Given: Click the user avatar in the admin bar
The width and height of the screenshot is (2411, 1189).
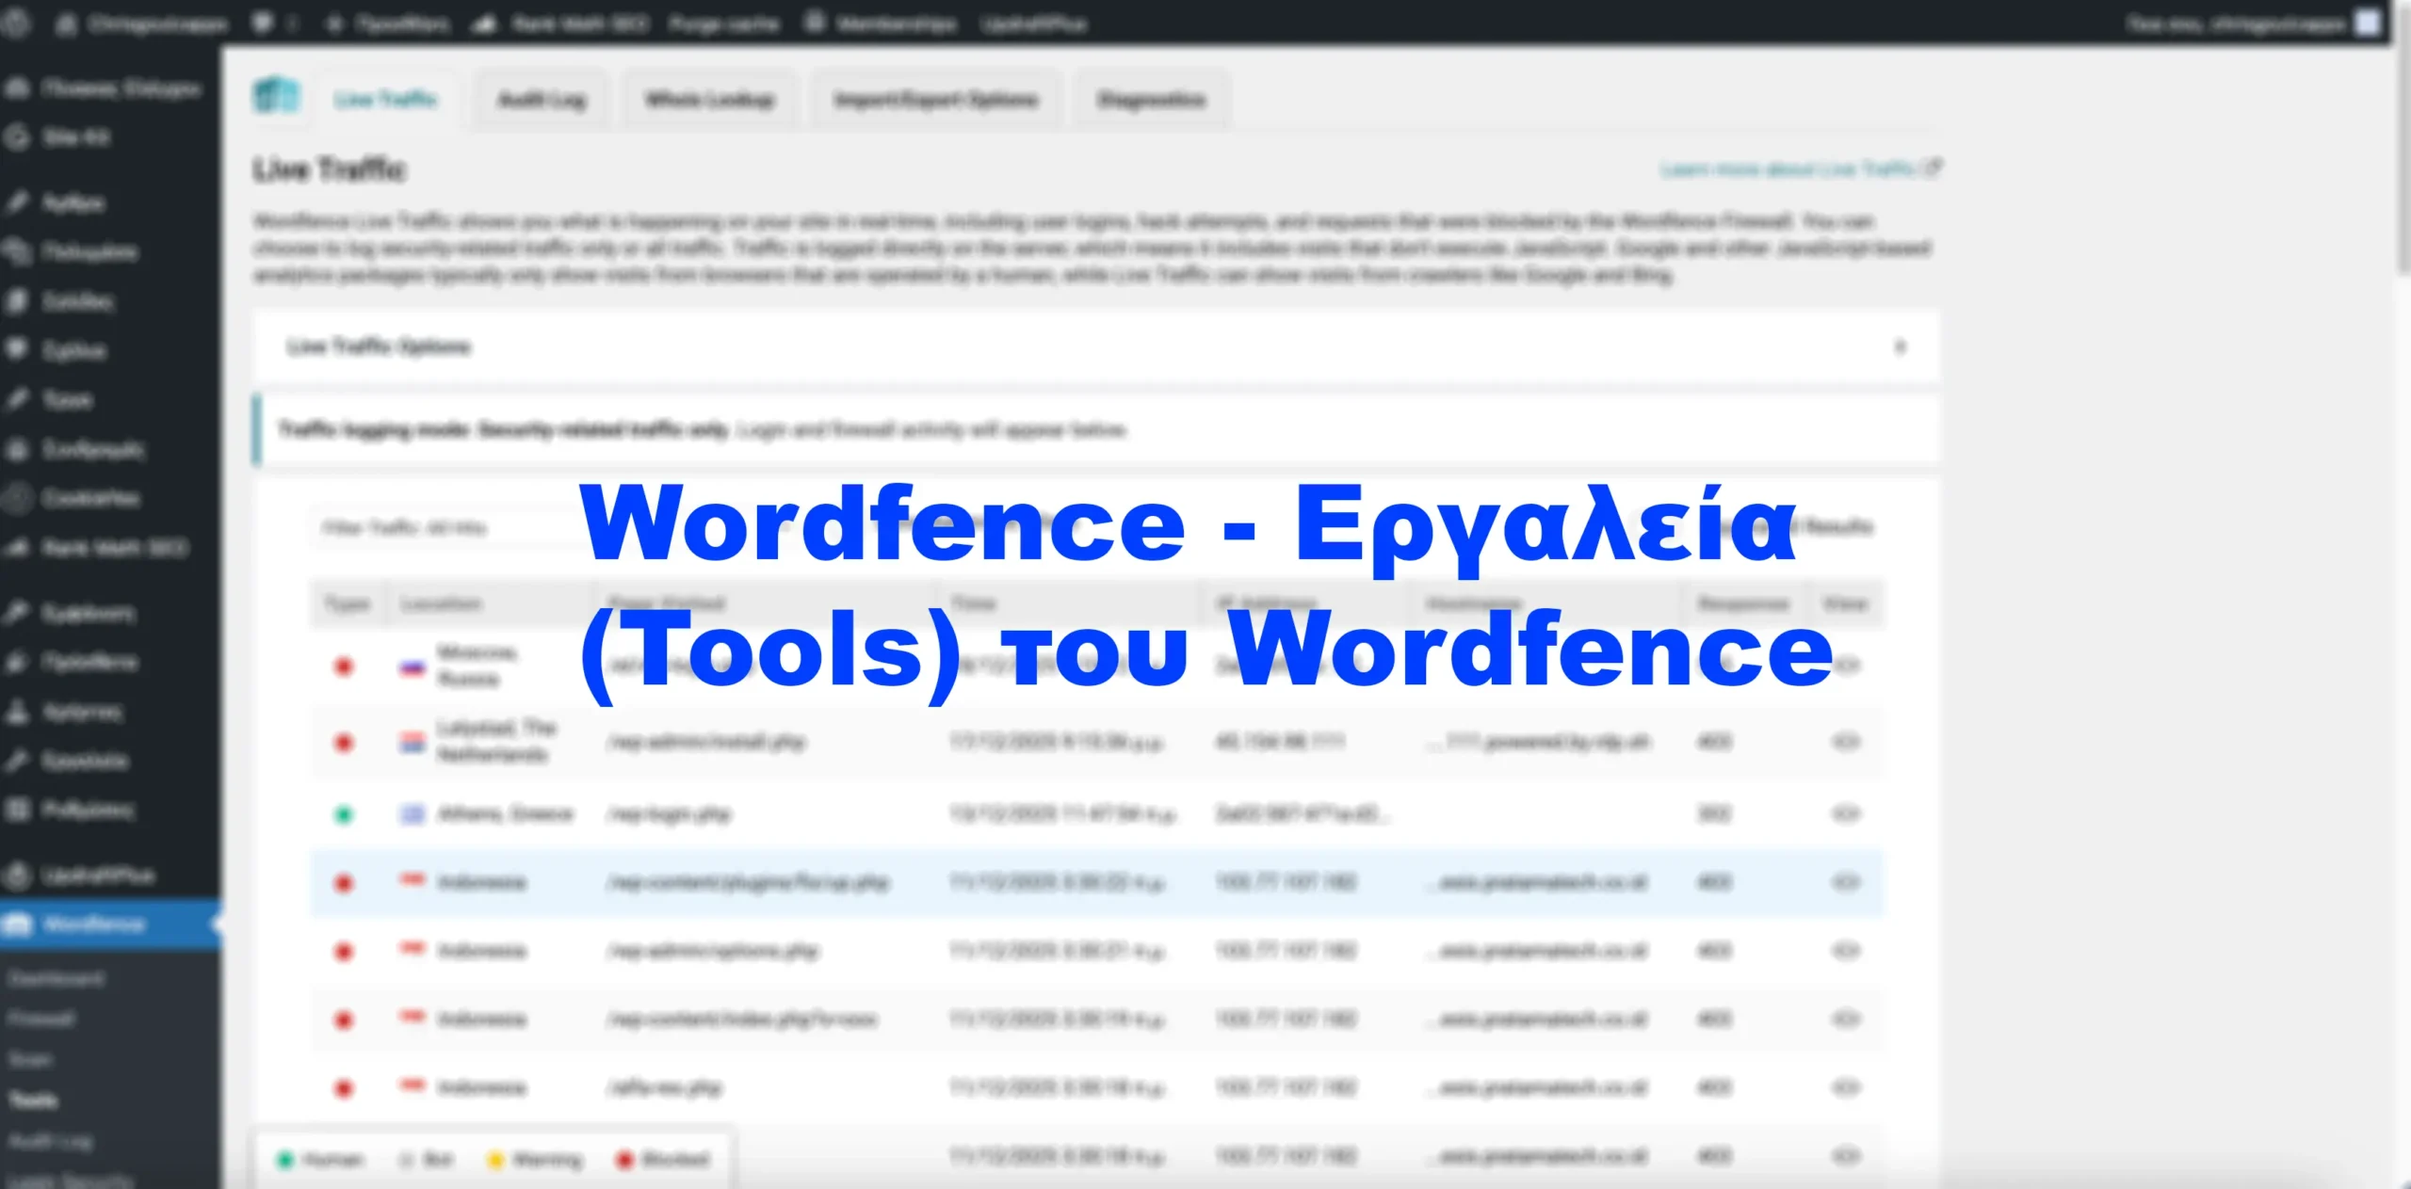Looking at the screenshot, I should tap(2368, 23).
